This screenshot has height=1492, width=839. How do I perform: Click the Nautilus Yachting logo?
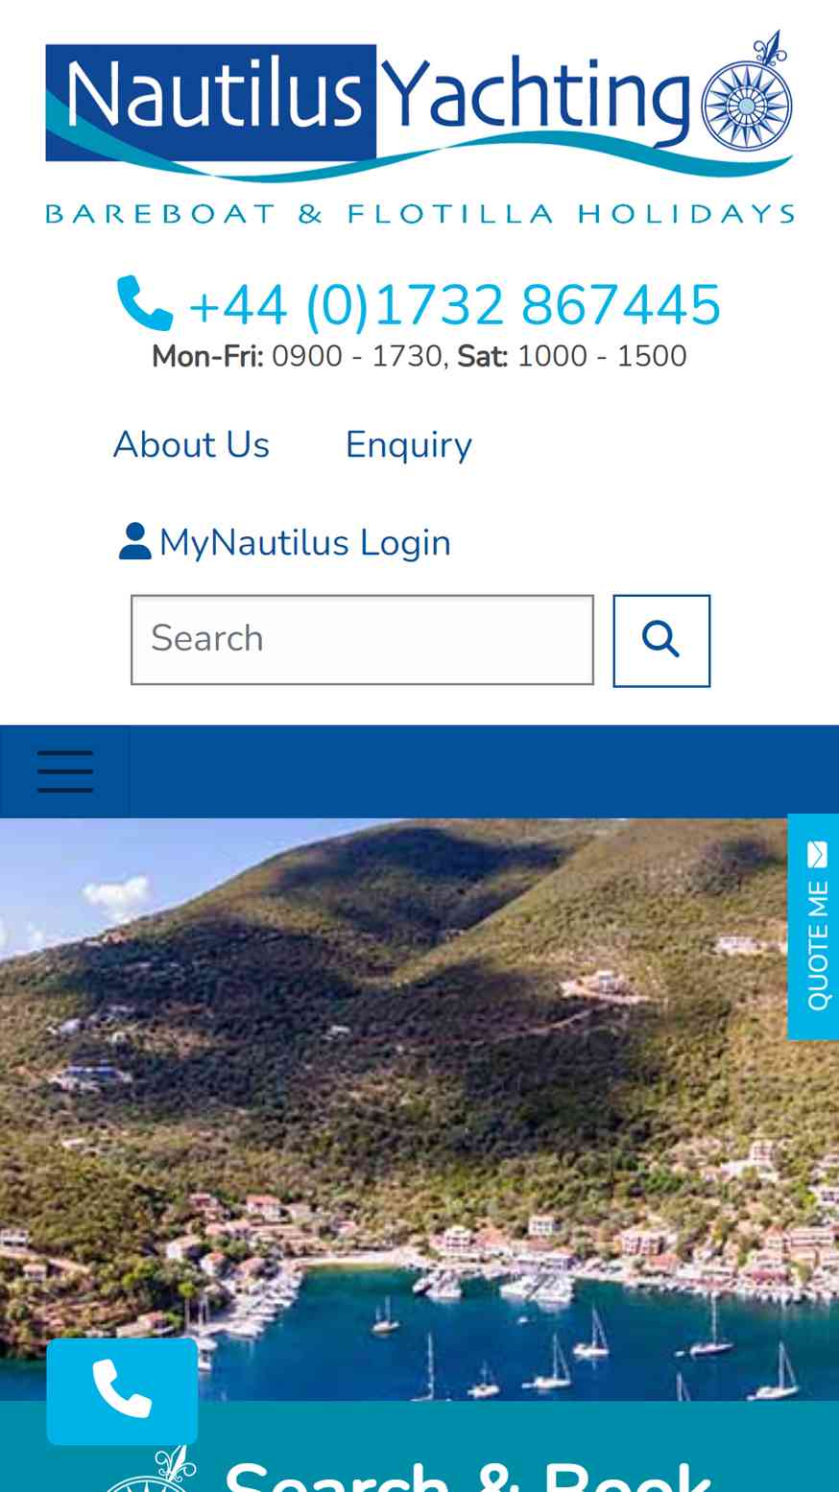coord(419,126)
